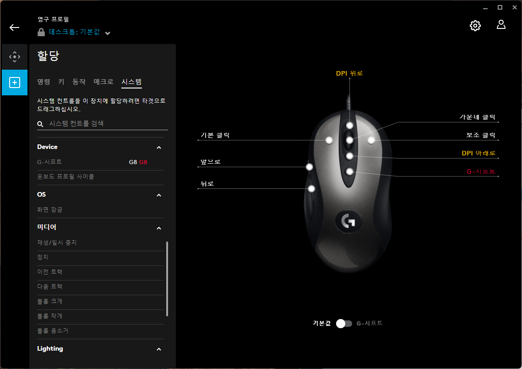Screen dimensions: 522x369
Task: Switch to the 명령 tab
Action: click(43, 82)
